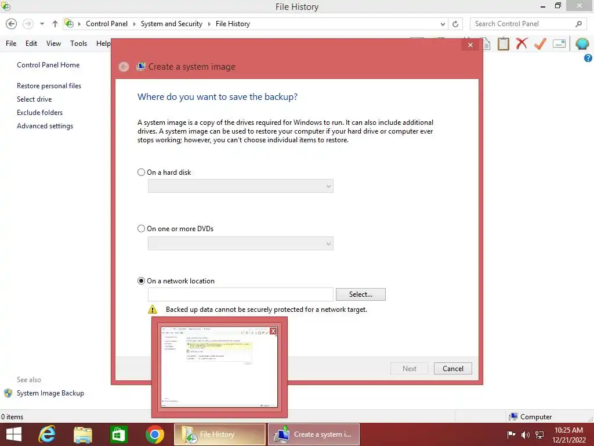
Task: Open the Help menu
Action: (103, 44)
